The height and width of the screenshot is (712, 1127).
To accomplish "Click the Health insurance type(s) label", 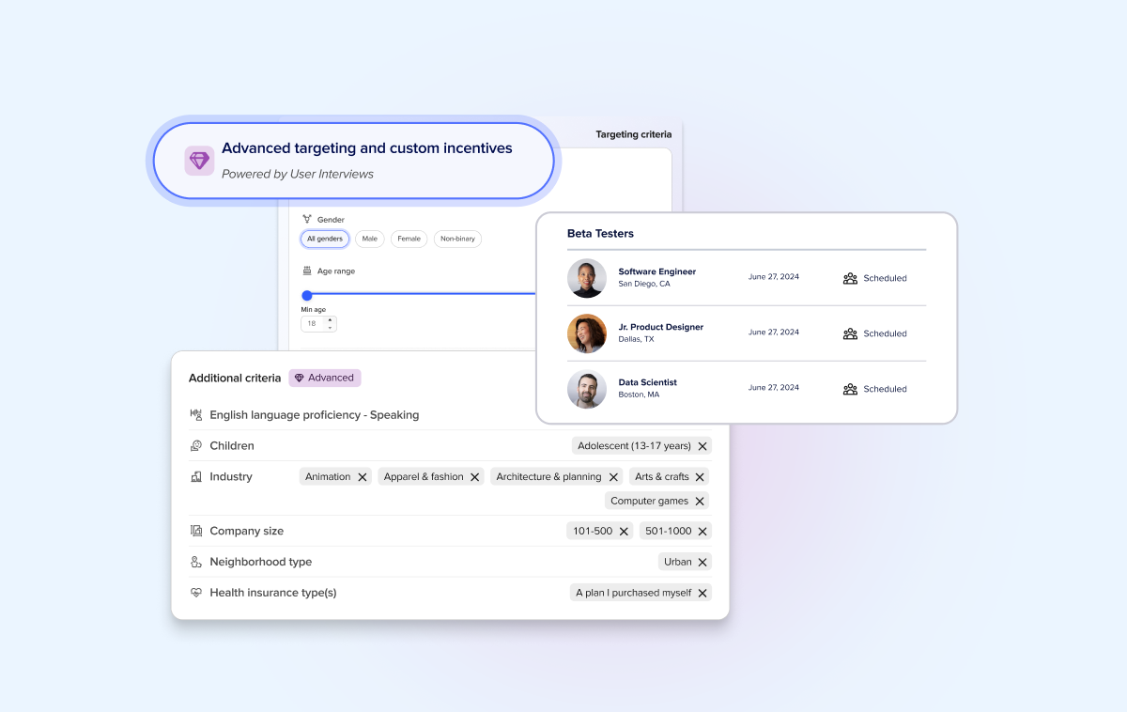I will click(x=273, y=593).
